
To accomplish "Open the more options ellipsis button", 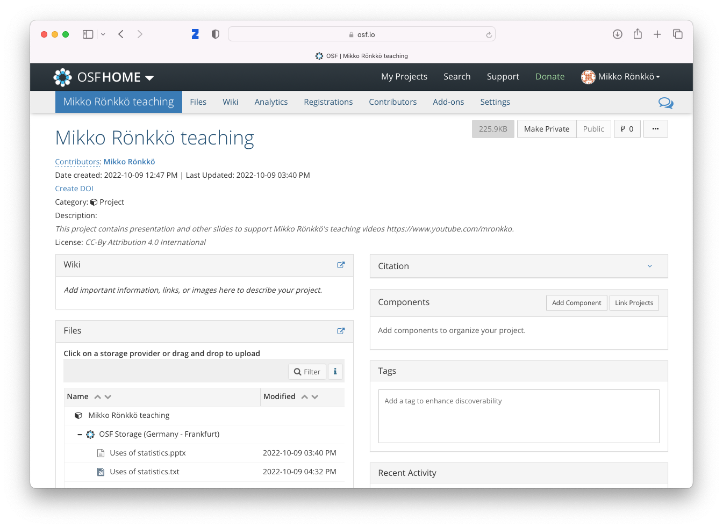I will coord(656,129).
